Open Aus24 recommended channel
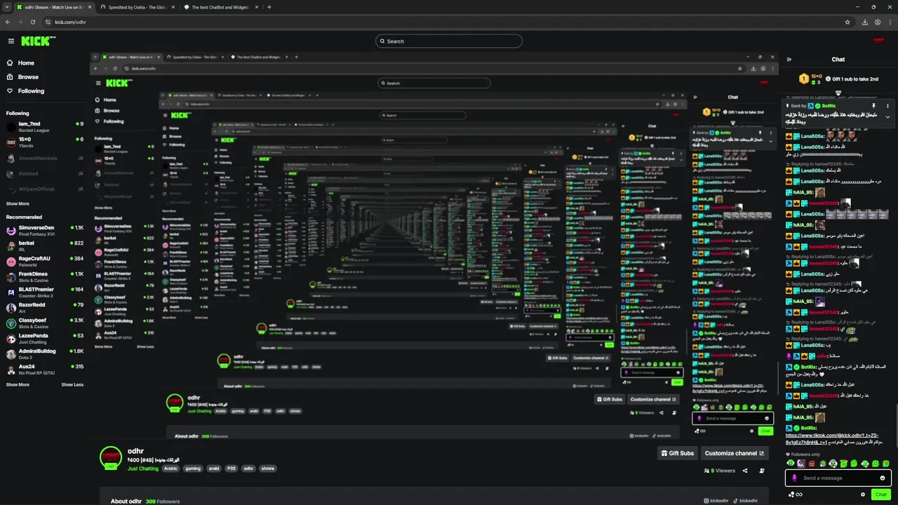 45,369
